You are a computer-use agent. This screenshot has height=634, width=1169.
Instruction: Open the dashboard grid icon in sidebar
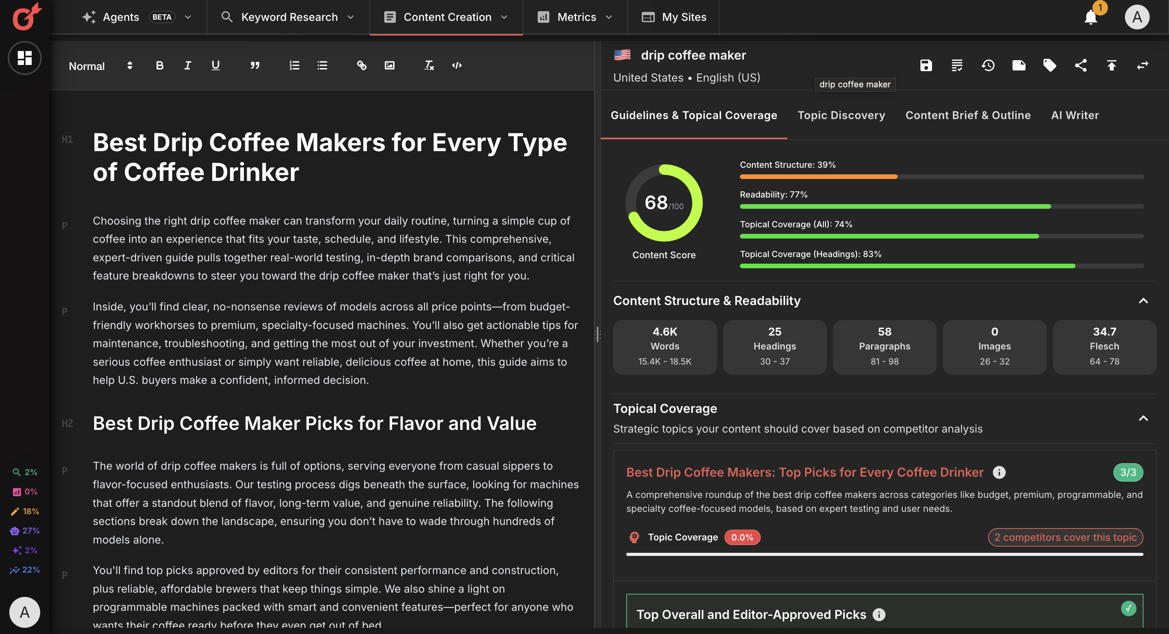[x=24, y=58]
